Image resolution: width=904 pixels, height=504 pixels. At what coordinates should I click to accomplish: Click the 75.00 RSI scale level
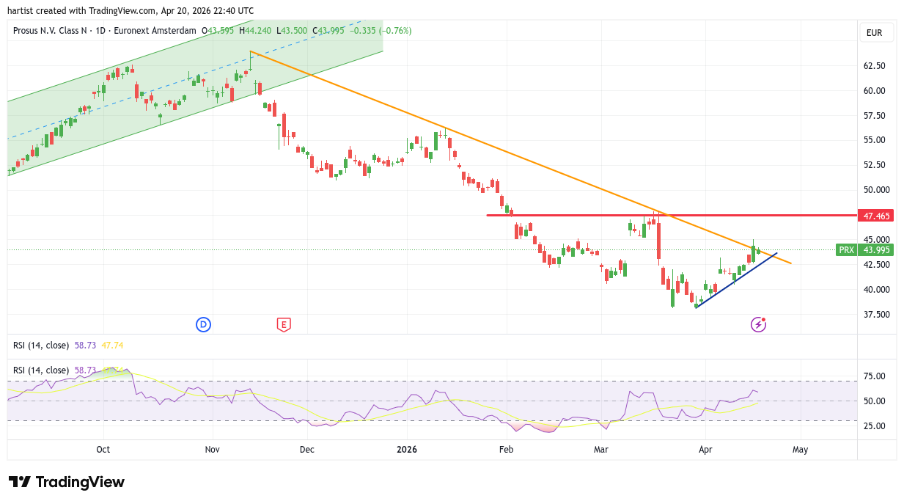coord(874,376)
